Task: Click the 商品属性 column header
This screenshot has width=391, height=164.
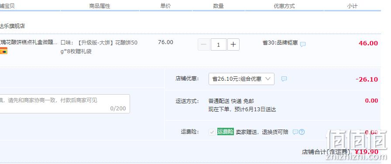Action: 100,6
